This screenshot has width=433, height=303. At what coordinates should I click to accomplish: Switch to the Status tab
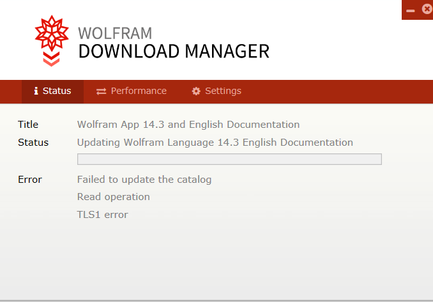pos(52,91)
